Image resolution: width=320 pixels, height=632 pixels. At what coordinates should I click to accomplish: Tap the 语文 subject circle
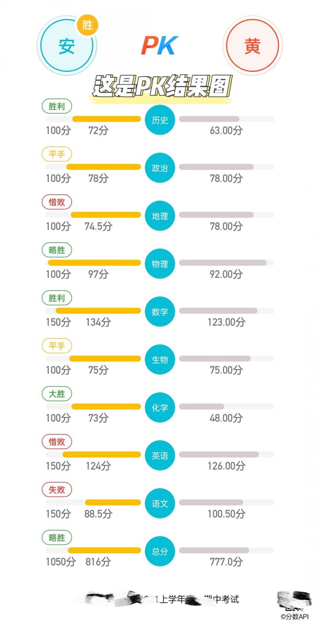[160, 504]
